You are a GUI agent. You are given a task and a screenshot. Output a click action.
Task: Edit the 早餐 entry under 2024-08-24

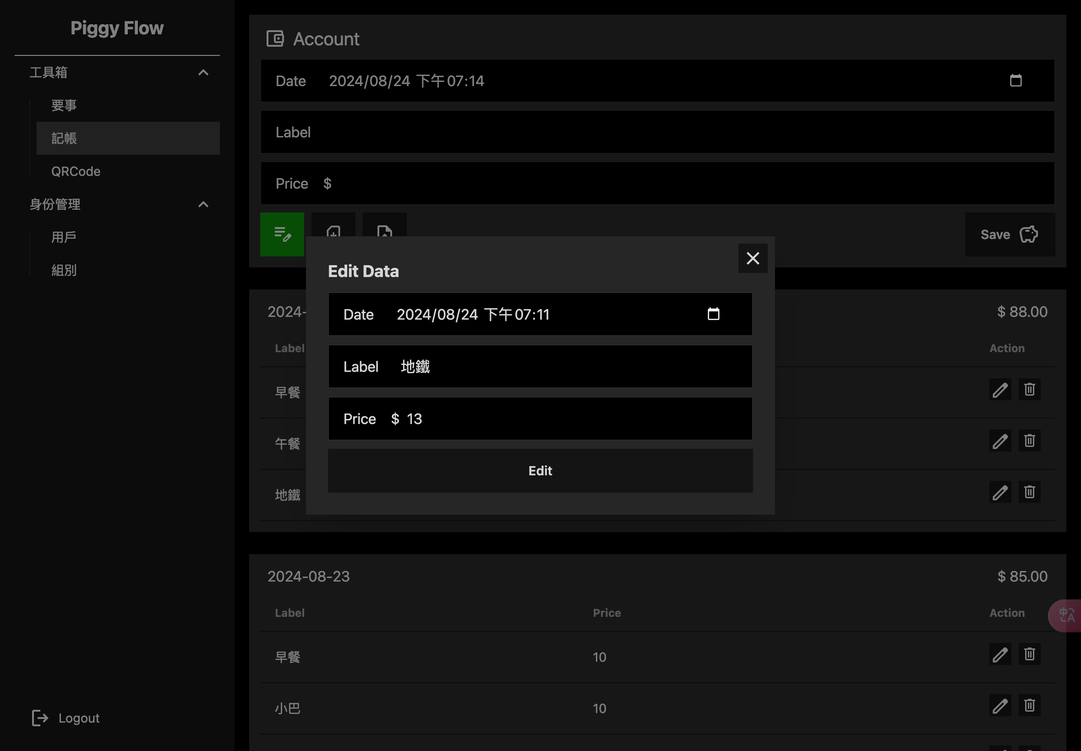point(1000,390)
